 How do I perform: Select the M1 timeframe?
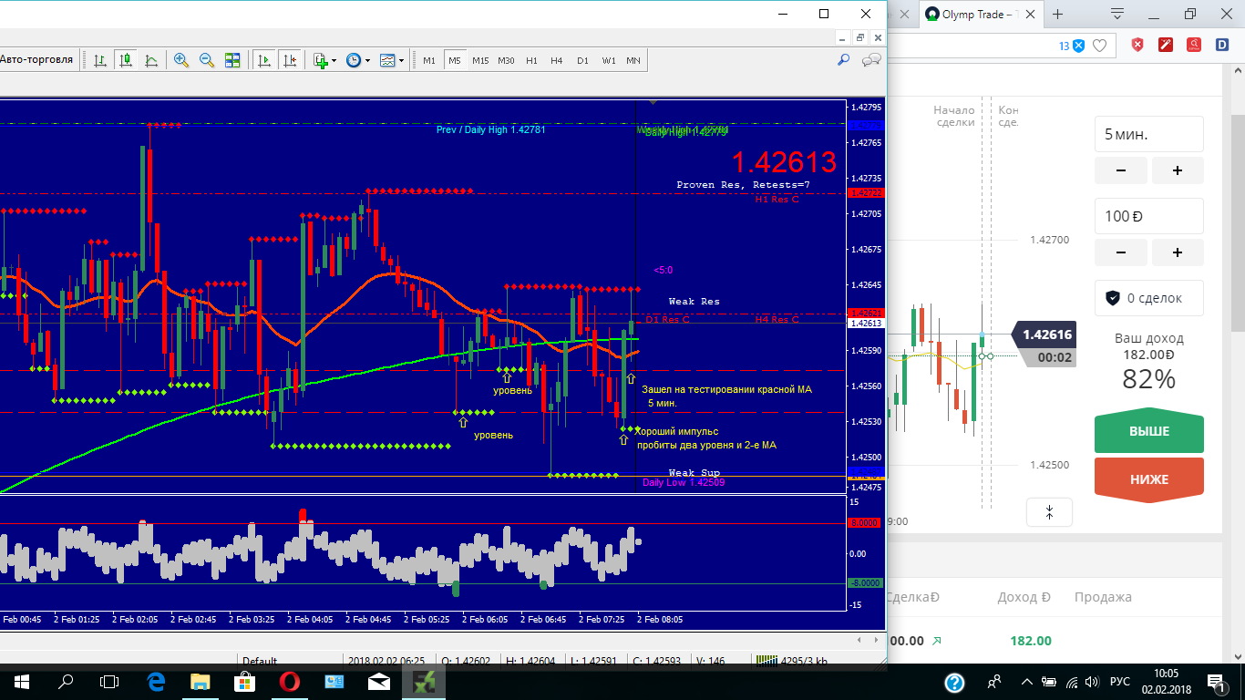429,60
